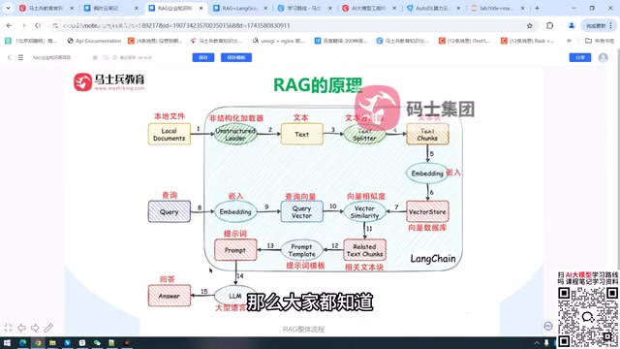Open the Api Documentation bookmark

pos(94,41)
